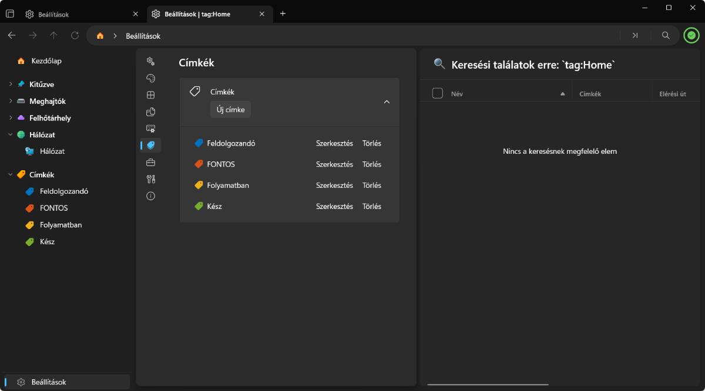Click the Folyamatban tag name in list
This screenshot has width=705, height=391.
(x=228, y=186)
